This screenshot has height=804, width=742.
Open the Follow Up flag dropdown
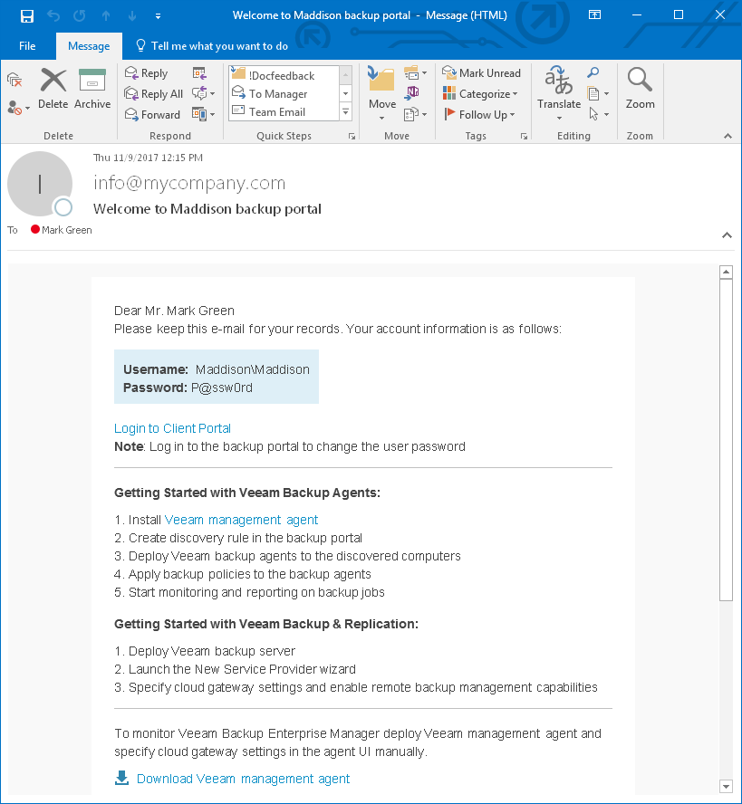[478, 114]
